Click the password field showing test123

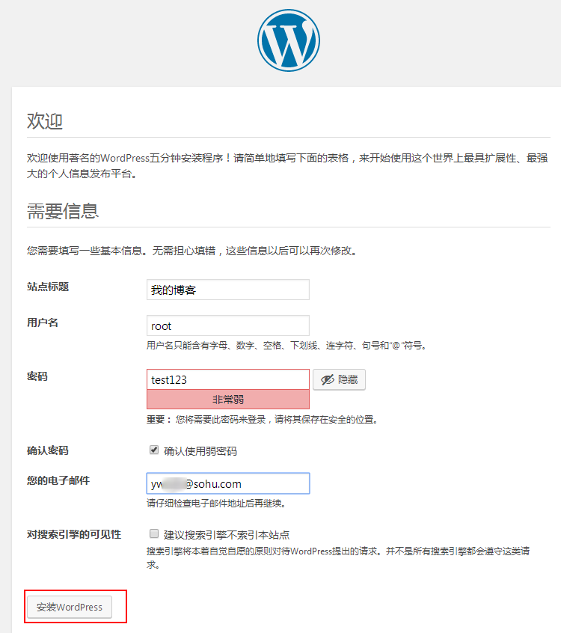(x=228, y=379)
